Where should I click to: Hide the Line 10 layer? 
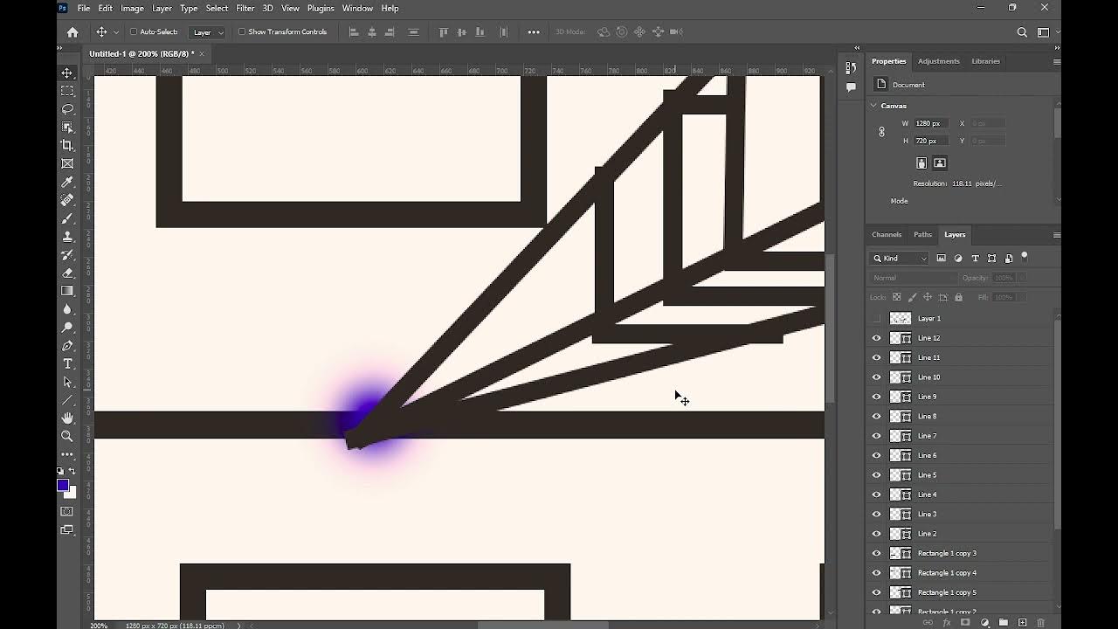coord(877,377)
